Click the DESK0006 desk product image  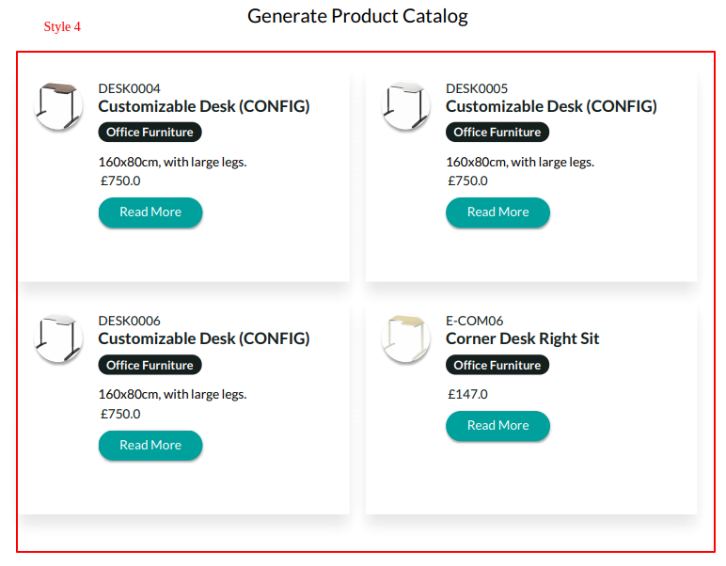[58, 338]
